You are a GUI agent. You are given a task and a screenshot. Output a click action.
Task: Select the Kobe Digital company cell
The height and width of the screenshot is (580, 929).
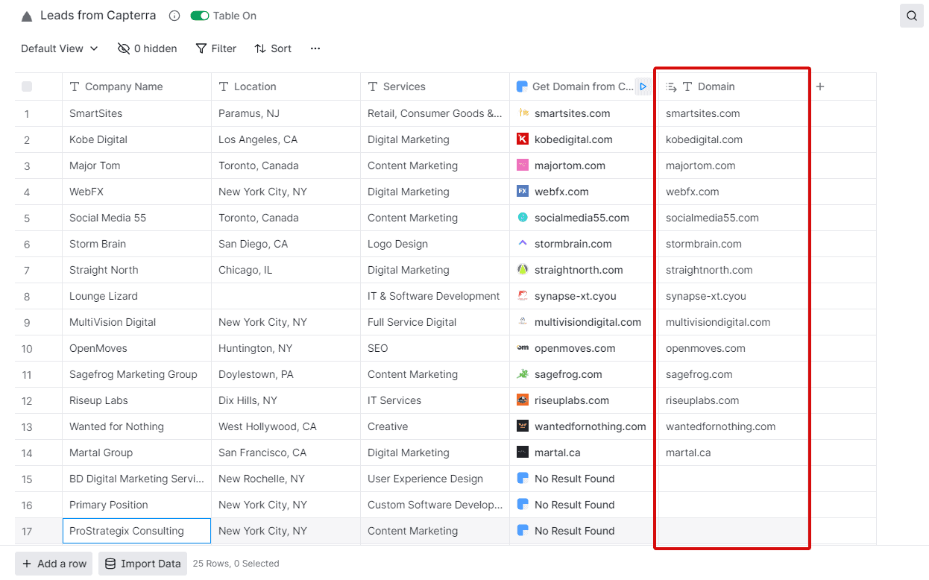pos(137,139)
